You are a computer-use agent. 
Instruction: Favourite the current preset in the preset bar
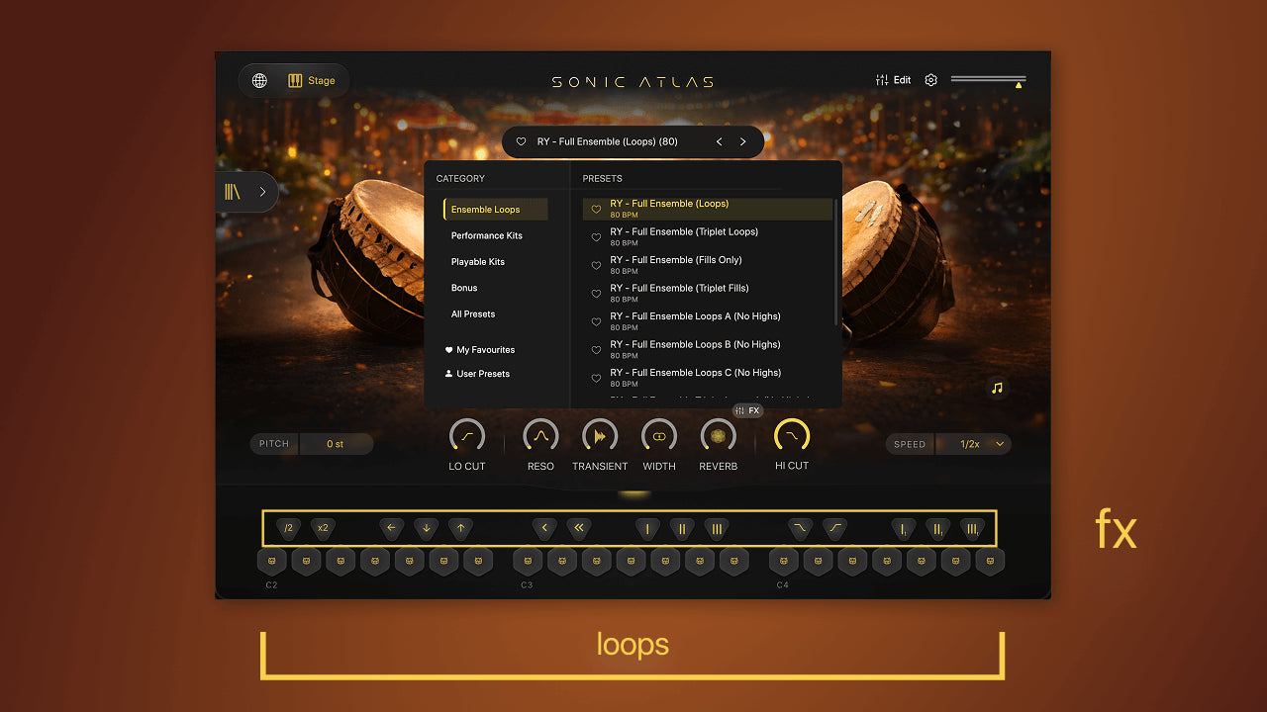(522, 141)
